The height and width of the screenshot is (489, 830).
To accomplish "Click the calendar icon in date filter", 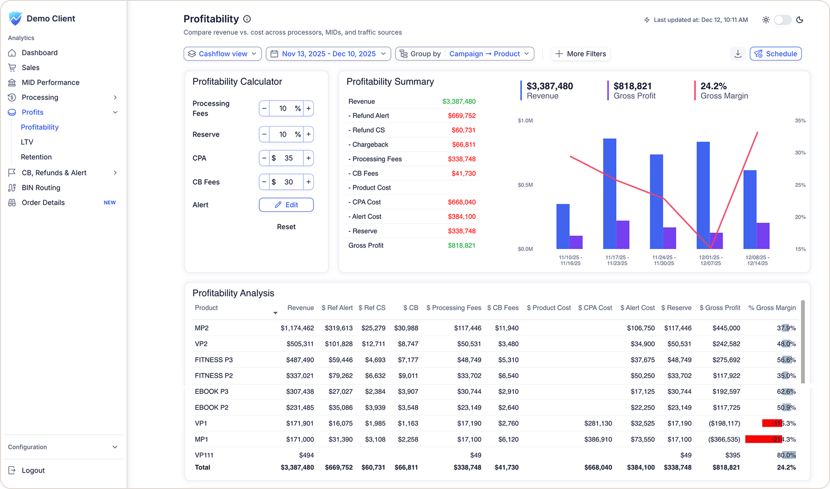I will pyautogui.click(x=274, y=54).
